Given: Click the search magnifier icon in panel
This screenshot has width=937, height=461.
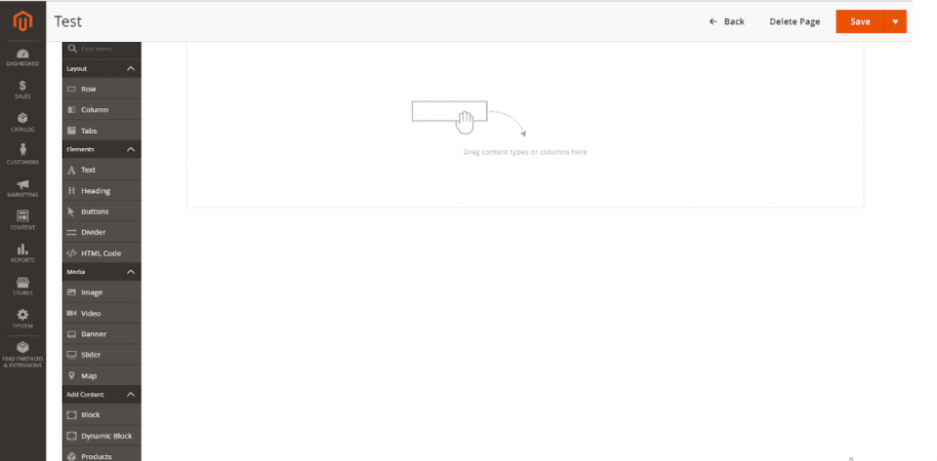Looking at the screenshot, I should tap(72, 49).
